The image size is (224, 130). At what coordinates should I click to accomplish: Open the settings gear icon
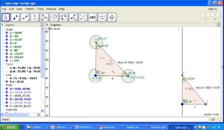pyautogui.click(x=215, y=19)
